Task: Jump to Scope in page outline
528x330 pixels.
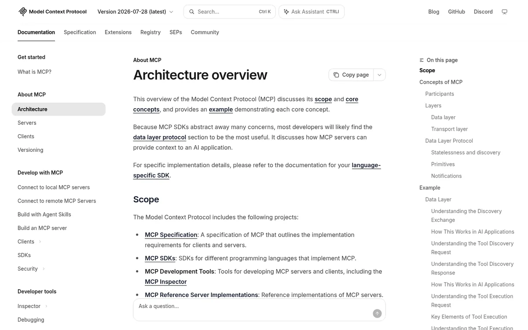Action: (x=427, y=70)
